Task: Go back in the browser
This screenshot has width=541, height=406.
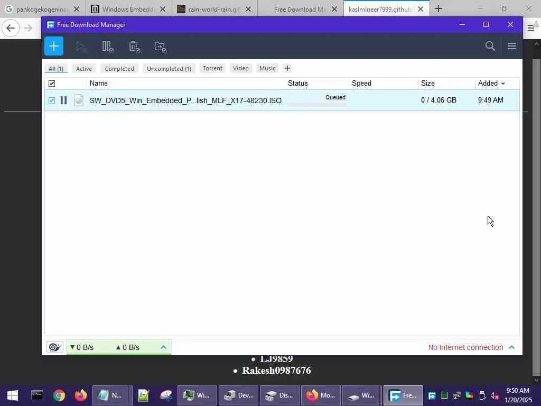Action: pyautogui.click(x=11, y=28)
